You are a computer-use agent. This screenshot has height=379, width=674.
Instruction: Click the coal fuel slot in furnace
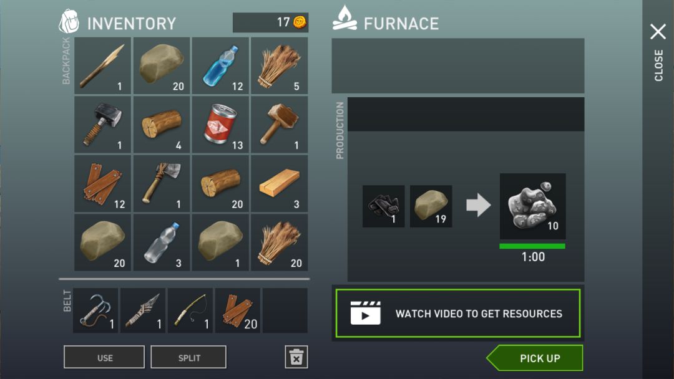pos(383,206)
